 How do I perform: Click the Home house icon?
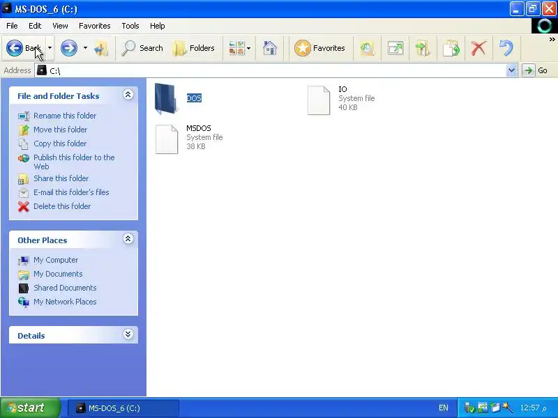(270, 48)
